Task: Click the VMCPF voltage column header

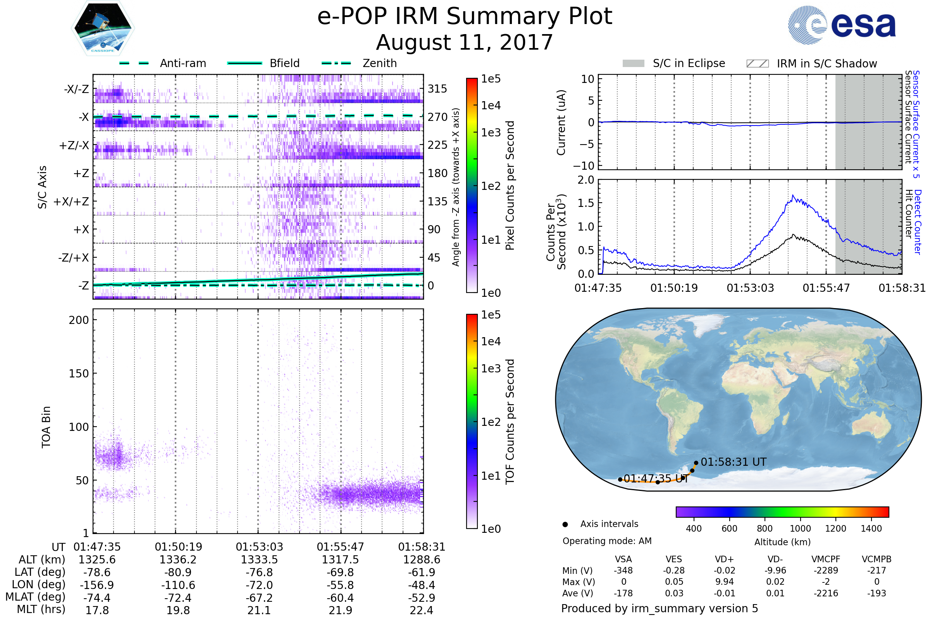Action: point(826,559)
